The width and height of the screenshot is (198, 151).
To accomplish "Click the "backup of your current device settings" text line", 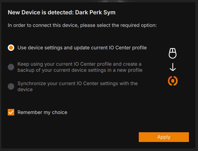I will (80, 70).
